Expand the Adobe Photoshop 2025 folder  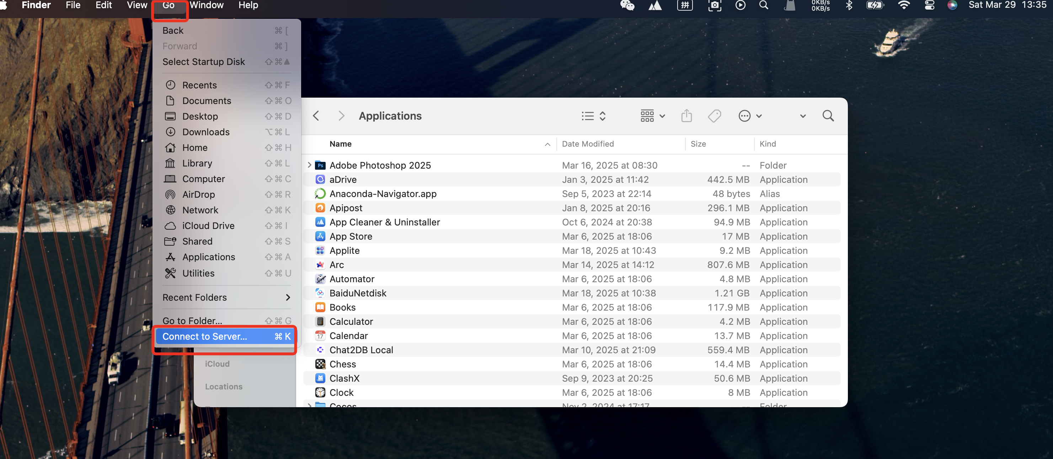(309, 165)
